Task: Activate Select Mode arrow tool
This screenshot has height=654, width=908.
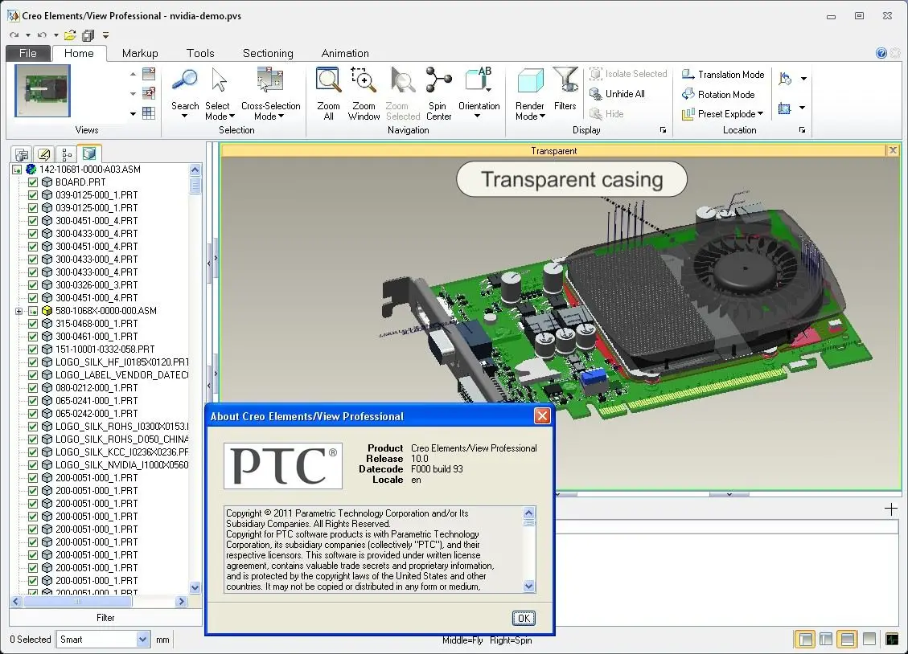Action: pyautogui.click(x=219, y=92)
